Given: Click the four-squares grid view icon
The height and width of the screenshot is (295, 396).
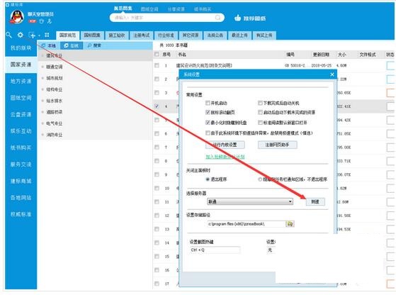Looking at the screenshot, I should coord(47,35).
